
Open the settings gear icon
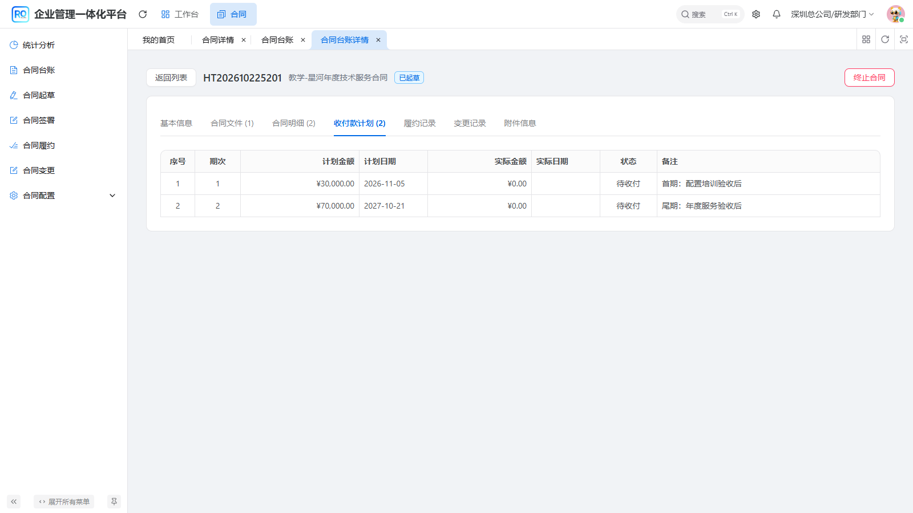(756, 14)
